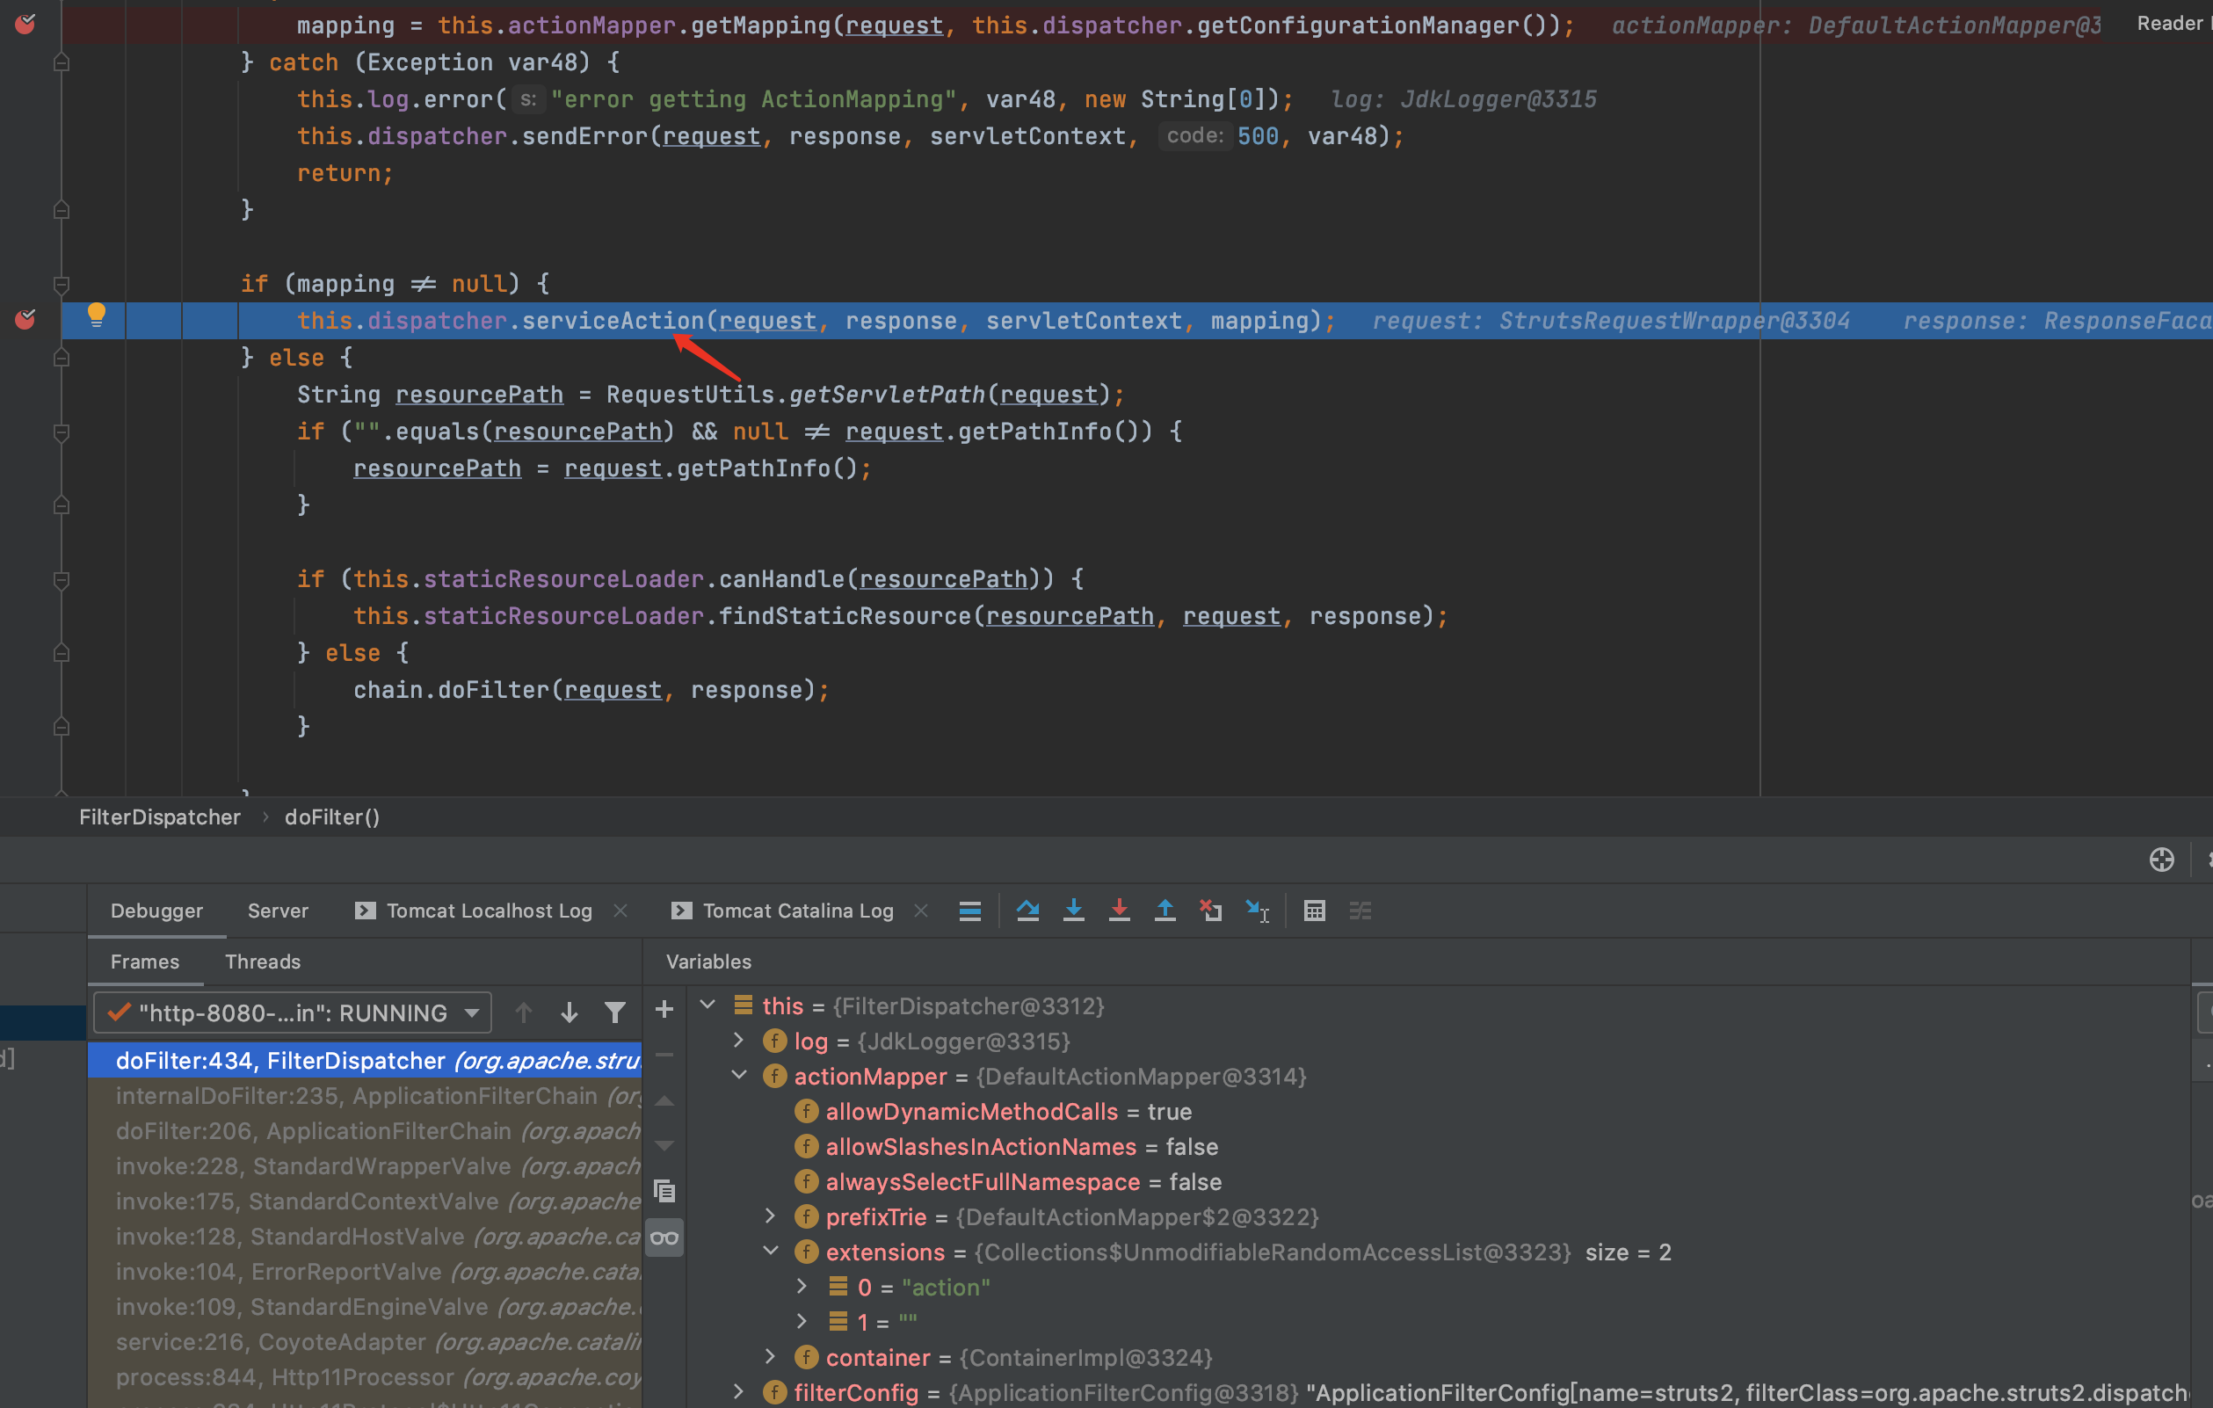Expand extensions element 1
Screen dimensions: 2213x1408
point(802,1322)
